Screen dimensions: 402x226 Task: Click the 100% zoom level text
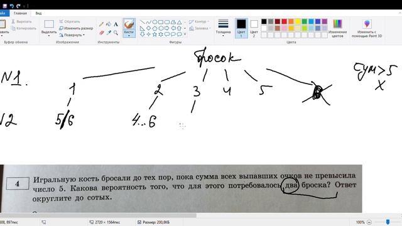coord(360,222)
